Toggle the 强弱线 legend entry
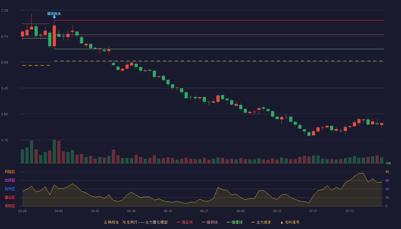The width and height of the screenshot is (401, 229). coord(210,222)
